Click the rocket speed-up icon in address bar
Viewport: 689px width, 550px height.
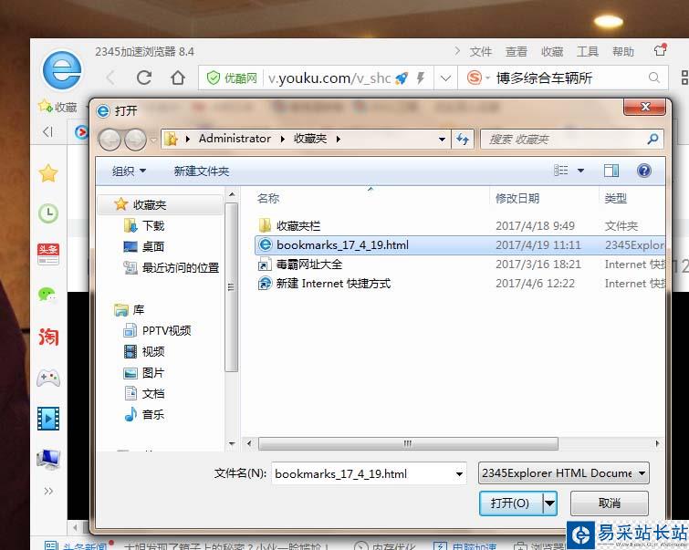pyautogui.click(x=402, y=78)
